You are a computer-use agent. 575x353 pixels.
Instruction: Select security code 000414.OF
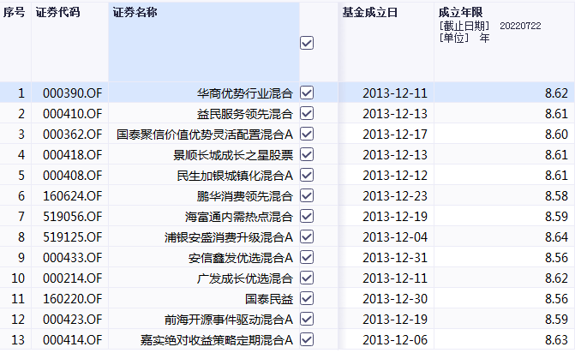(72, 339)
